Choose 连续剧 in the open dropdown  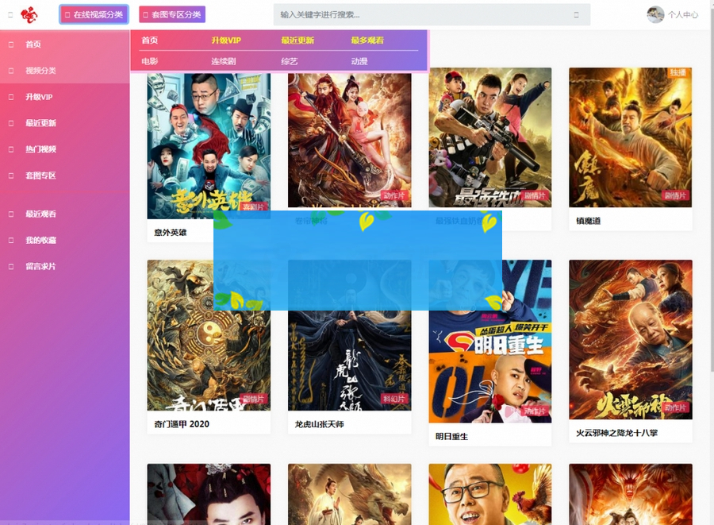click(x=223, y=60)
